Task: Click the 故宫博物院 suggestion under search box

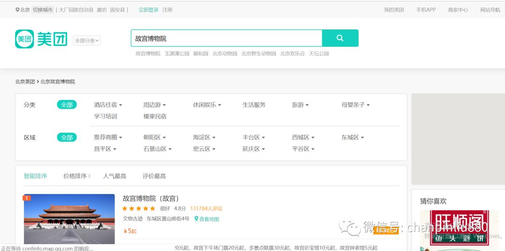Action: (x=148, y=53)
